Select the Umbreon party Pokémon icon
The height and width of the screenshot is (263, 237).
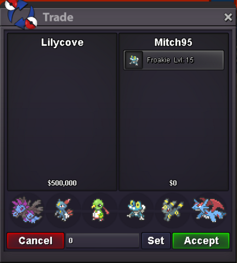(172, 210)
